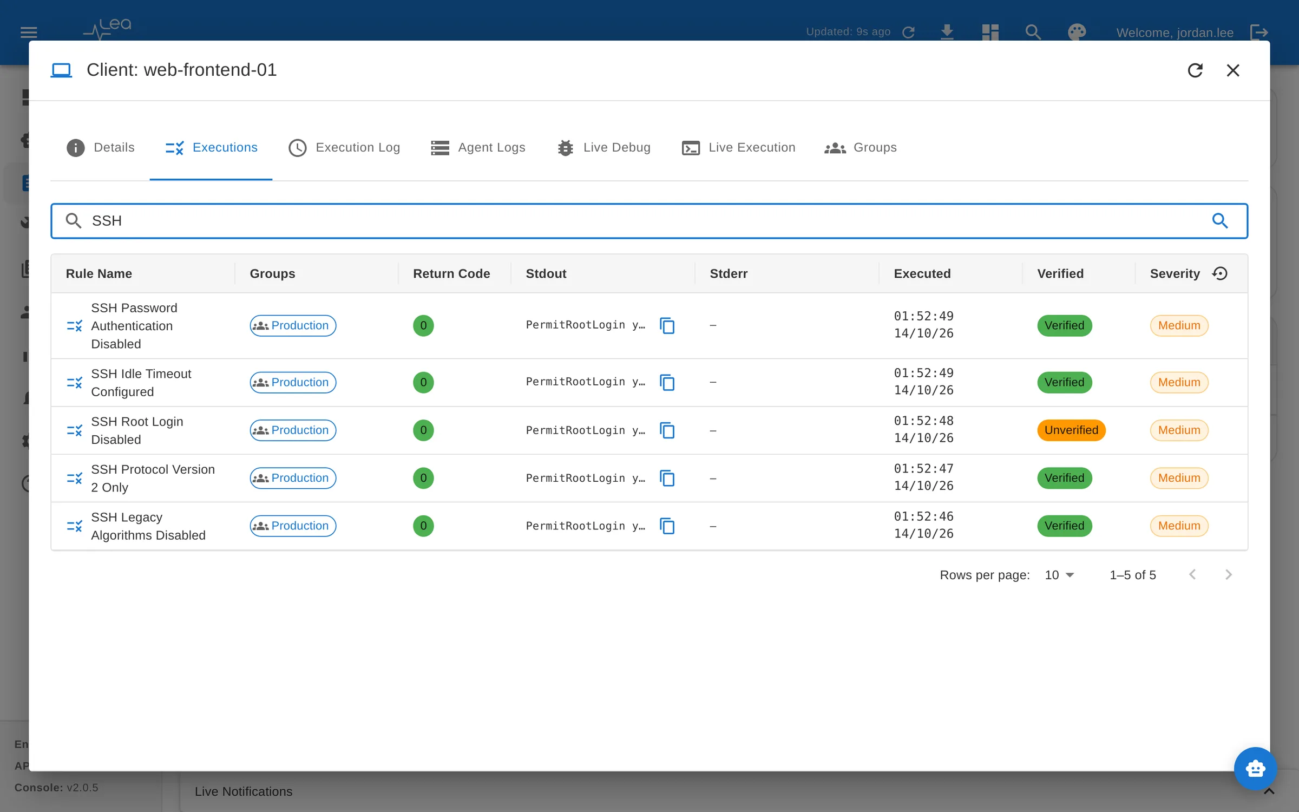Image resolution: width=1299 pixels, height=812 pixels.
Task: Click the Unverified badge
Action: [1071, 430]
